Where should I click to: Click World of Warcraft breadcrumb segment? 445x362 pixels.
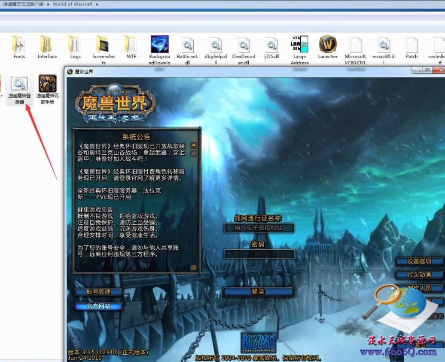point(73,4)
